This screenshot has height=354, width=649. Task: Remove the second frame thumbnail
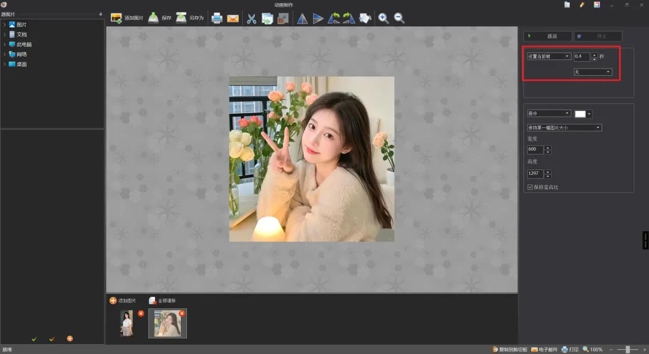pos(181,313)
